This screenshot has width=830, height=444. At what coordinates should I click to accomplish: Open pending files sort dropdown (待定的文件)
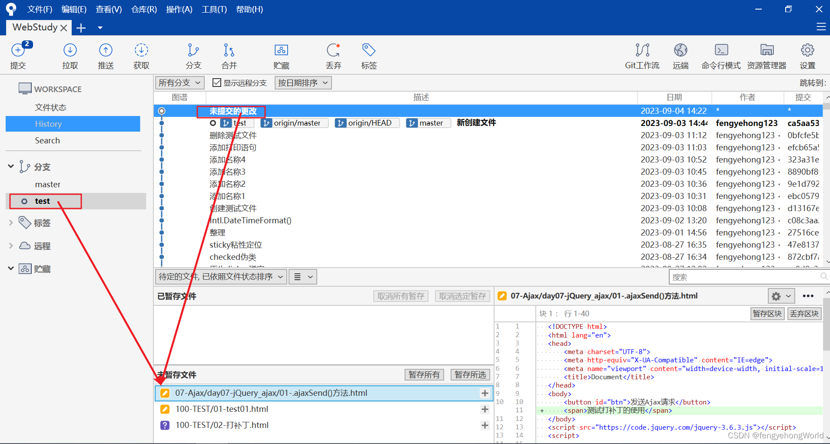[221, 277]
